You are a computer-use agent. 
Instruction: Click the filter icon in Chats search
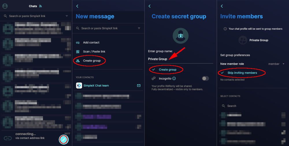67,16
